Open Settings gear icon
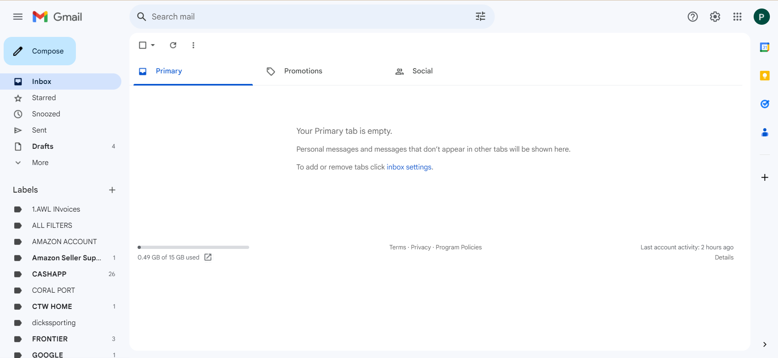The height and width of the screenshot is (358, 778). [x=715, y=17]
